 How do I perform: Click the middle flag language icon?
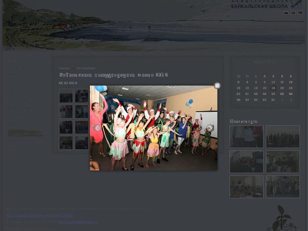(293, 13)
